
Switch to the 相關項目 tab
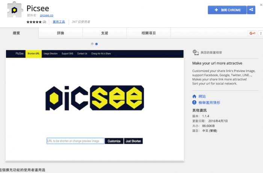click(149, 33)
